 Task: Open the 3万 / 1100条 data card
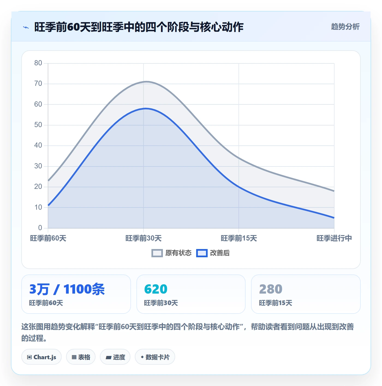76,294
